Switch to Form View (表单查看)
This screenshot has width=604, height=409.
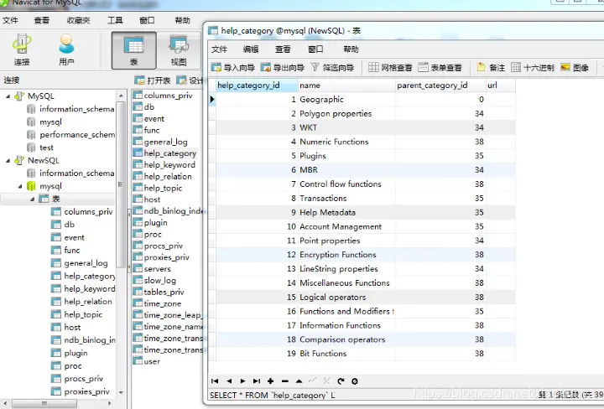pyautogui.click(x=440, y=68)
